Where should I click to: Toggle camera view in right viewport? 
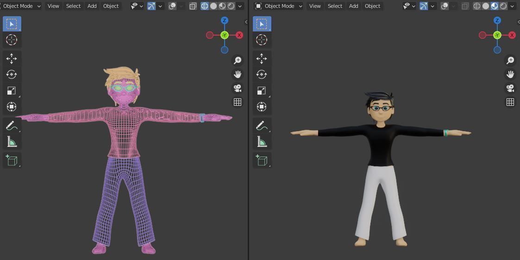coord(510,88)
